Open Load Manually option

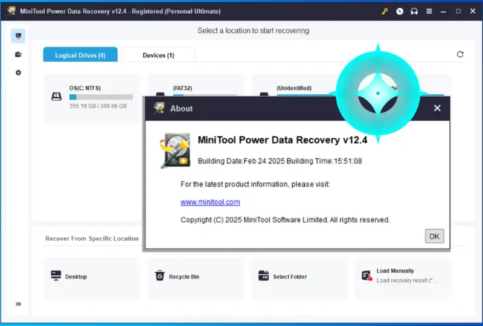point(403,278)
